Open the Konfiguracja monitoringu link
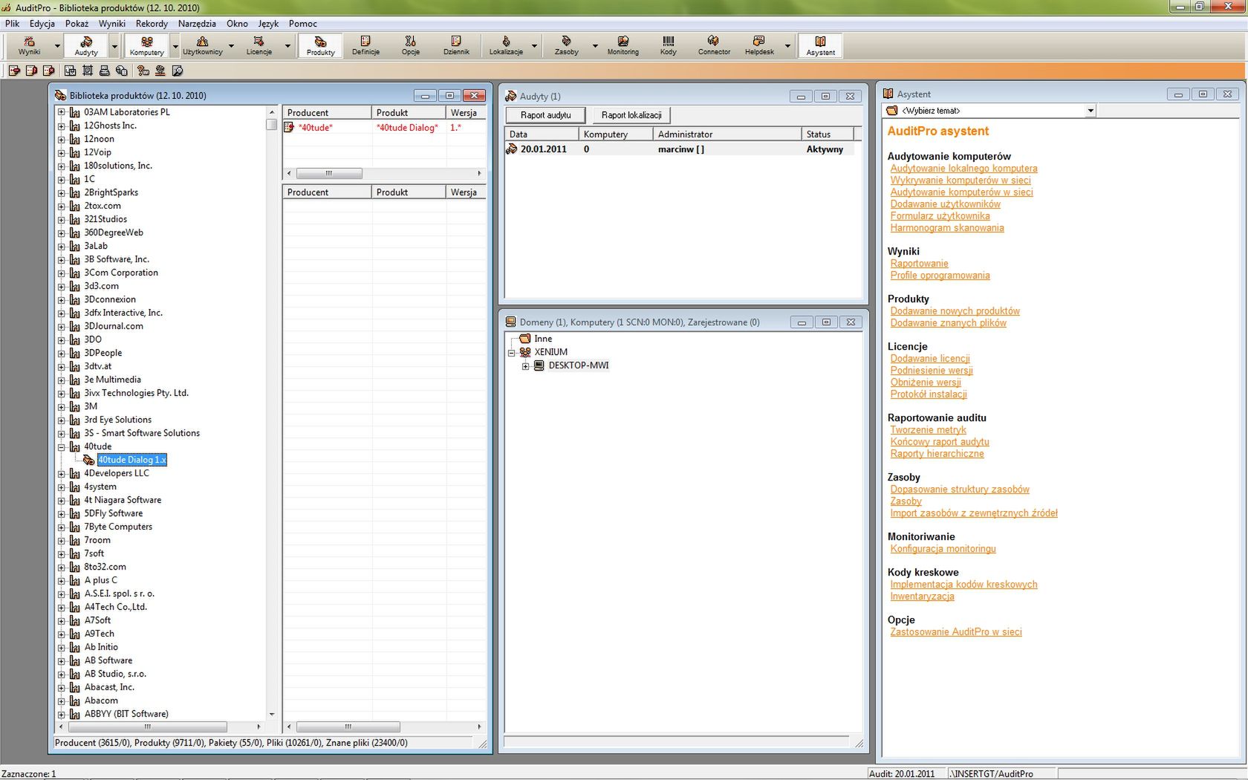The height and width of the screenshot is (780, 1248). 943,549
